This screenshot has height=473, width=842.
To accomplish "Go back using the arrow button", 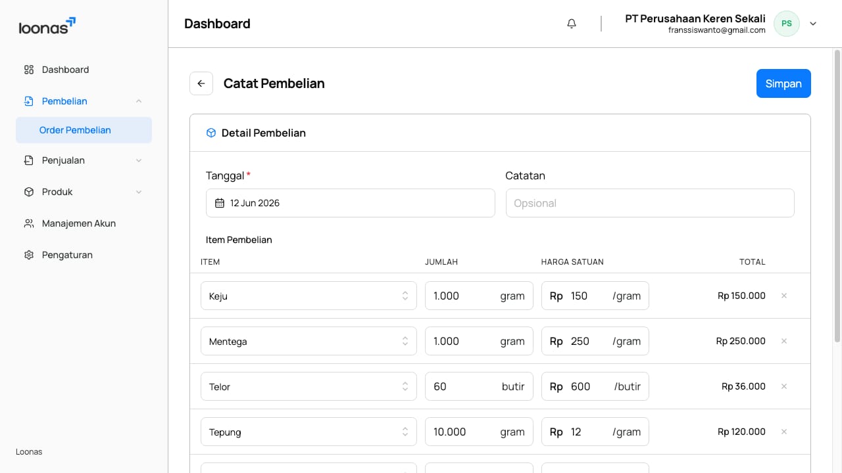I will 201,83.
